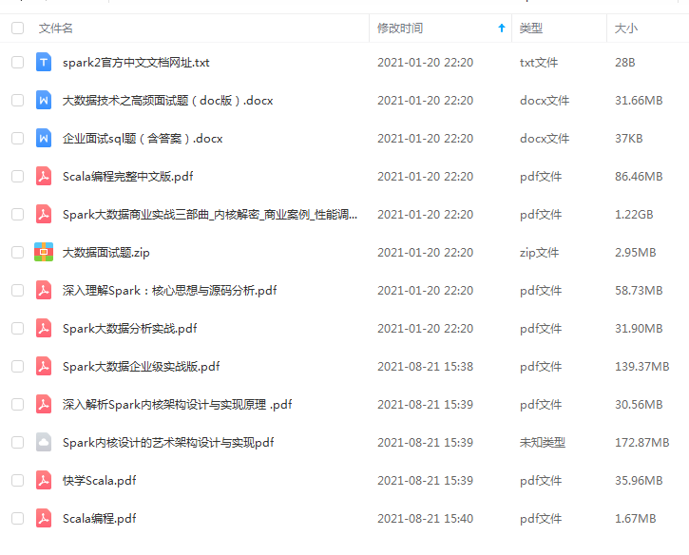Check the box for Spark大数据商业实战三部曲
689x555 pixels.
(x=17, y=214)
